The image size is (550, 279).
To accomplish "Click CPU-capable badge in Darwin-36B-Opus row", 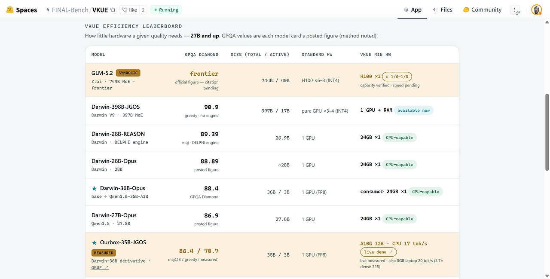I will click(425, 192).
